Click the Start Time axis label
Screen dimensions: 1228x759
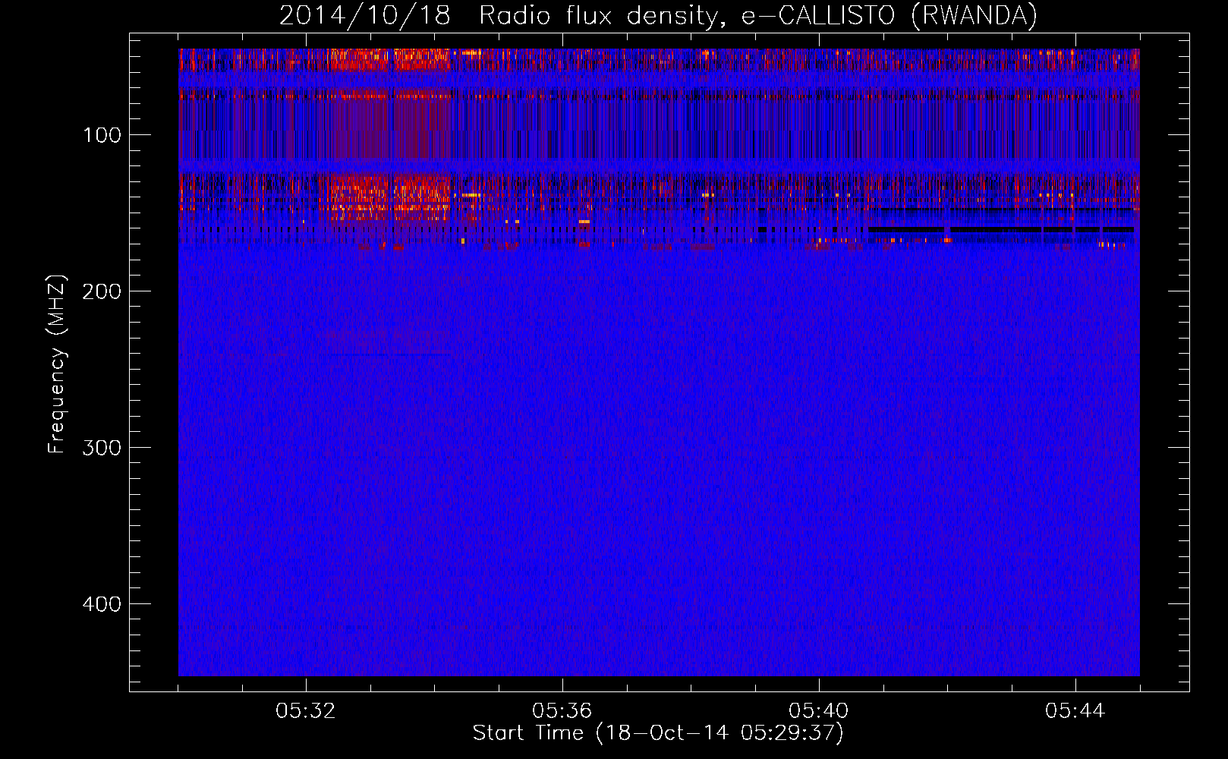tap(658, 733)
